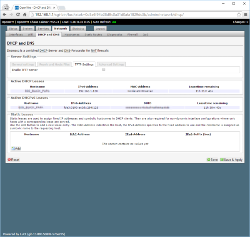Open Resolv and Hosts Files tab
This screenshot has height=237, width=250.
pyautogui.click(x=54, y=64)
